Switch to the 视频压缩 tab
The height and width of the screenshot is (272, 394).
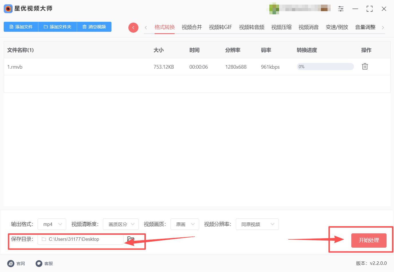(x=281, y=27)
